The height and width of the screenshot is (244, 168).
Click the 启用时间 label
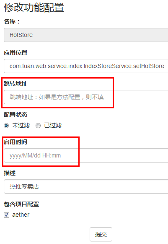click(16, 142)
